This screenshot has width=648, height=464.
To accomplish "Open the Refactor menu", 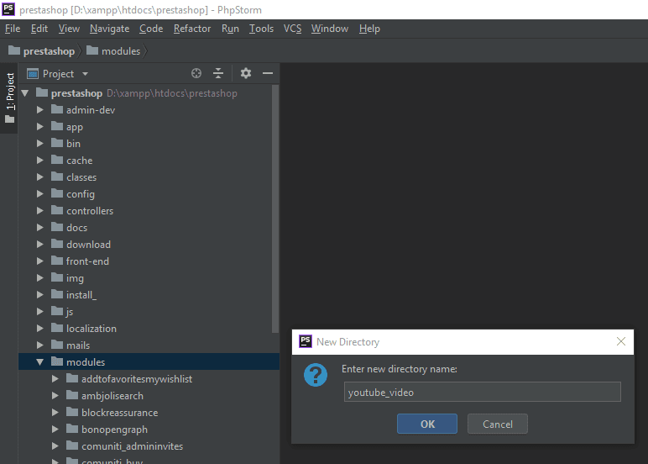I will pos(192,29).
